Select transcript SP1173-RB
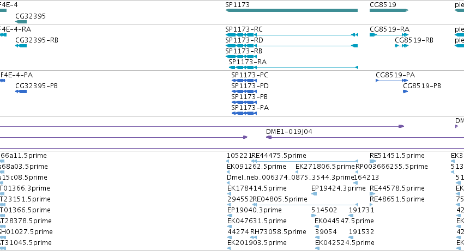 pyautogui.click(x=241, y=57)
